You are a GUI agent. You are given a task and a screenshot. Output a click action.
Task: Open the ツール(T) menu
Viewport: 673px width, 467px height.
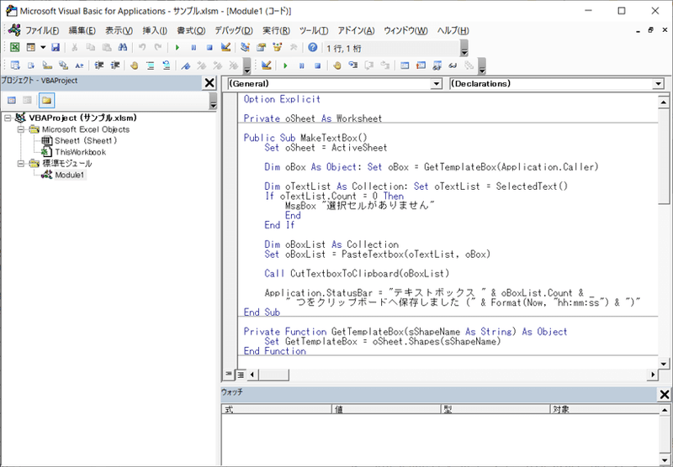click(x=313, y=31)
